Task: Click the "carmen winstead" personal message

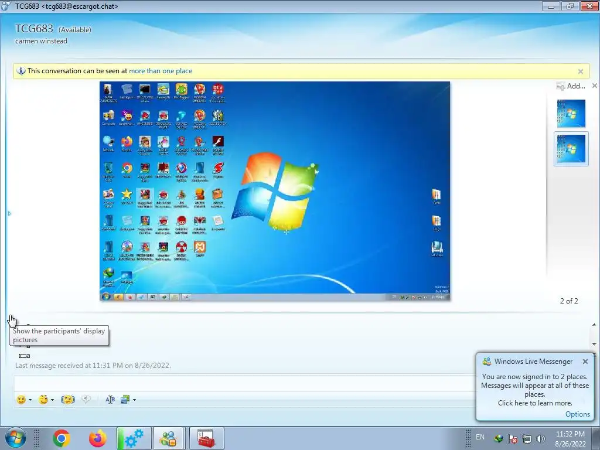Action: click(42, 41)
